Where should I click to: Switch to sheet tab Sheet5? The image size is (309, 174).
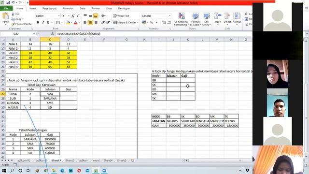pos(70,160)
